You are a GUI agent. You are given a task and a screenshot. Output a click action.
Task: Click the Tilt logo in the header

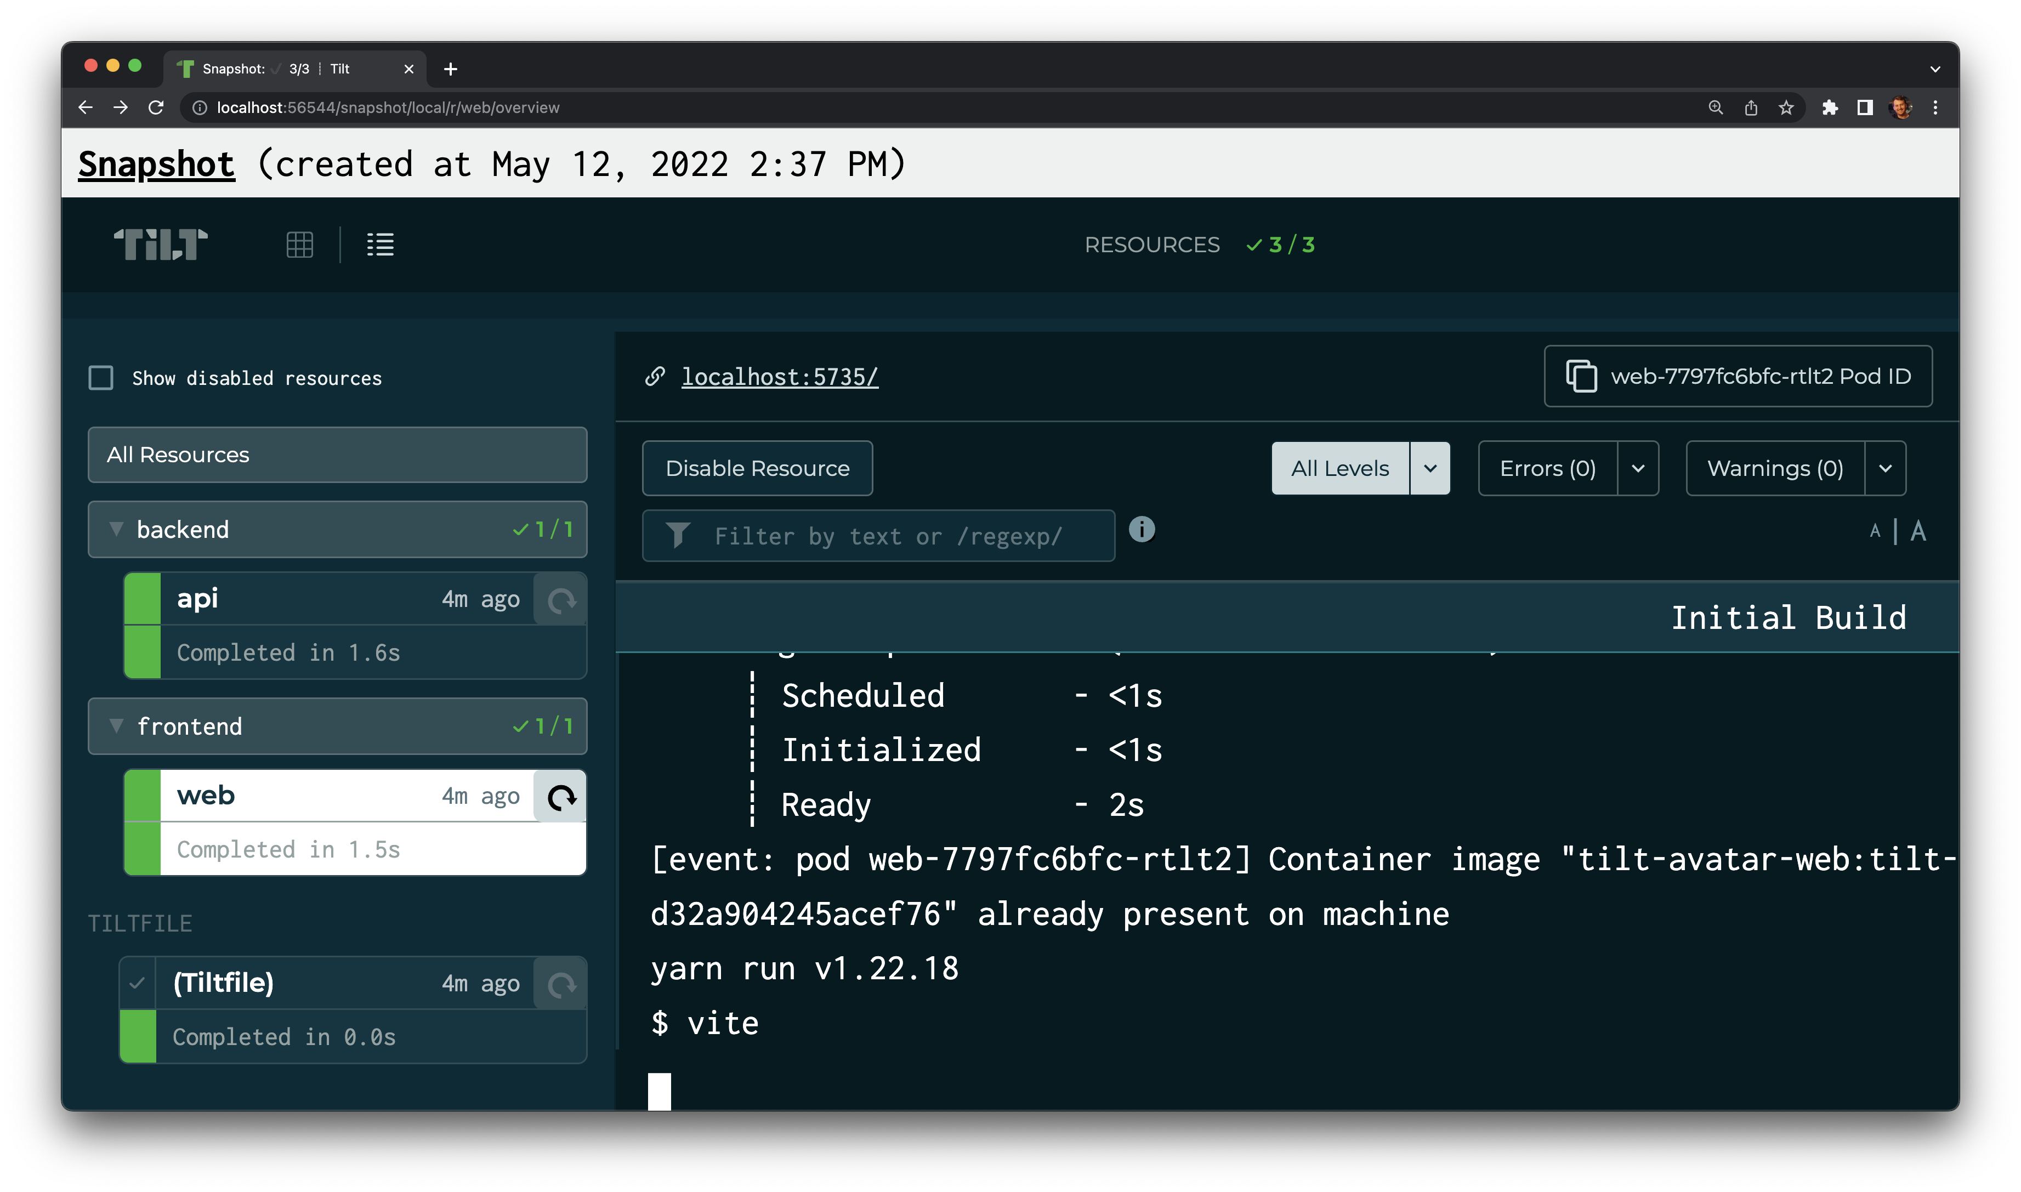click(x=160, y=245)
